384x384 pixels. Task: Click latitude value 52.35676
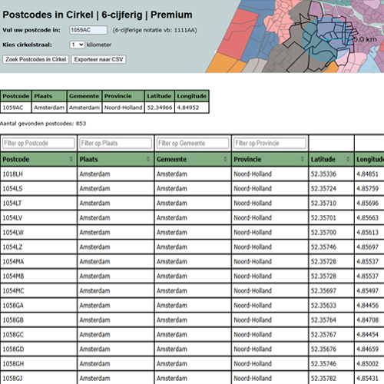click(323, 349)
